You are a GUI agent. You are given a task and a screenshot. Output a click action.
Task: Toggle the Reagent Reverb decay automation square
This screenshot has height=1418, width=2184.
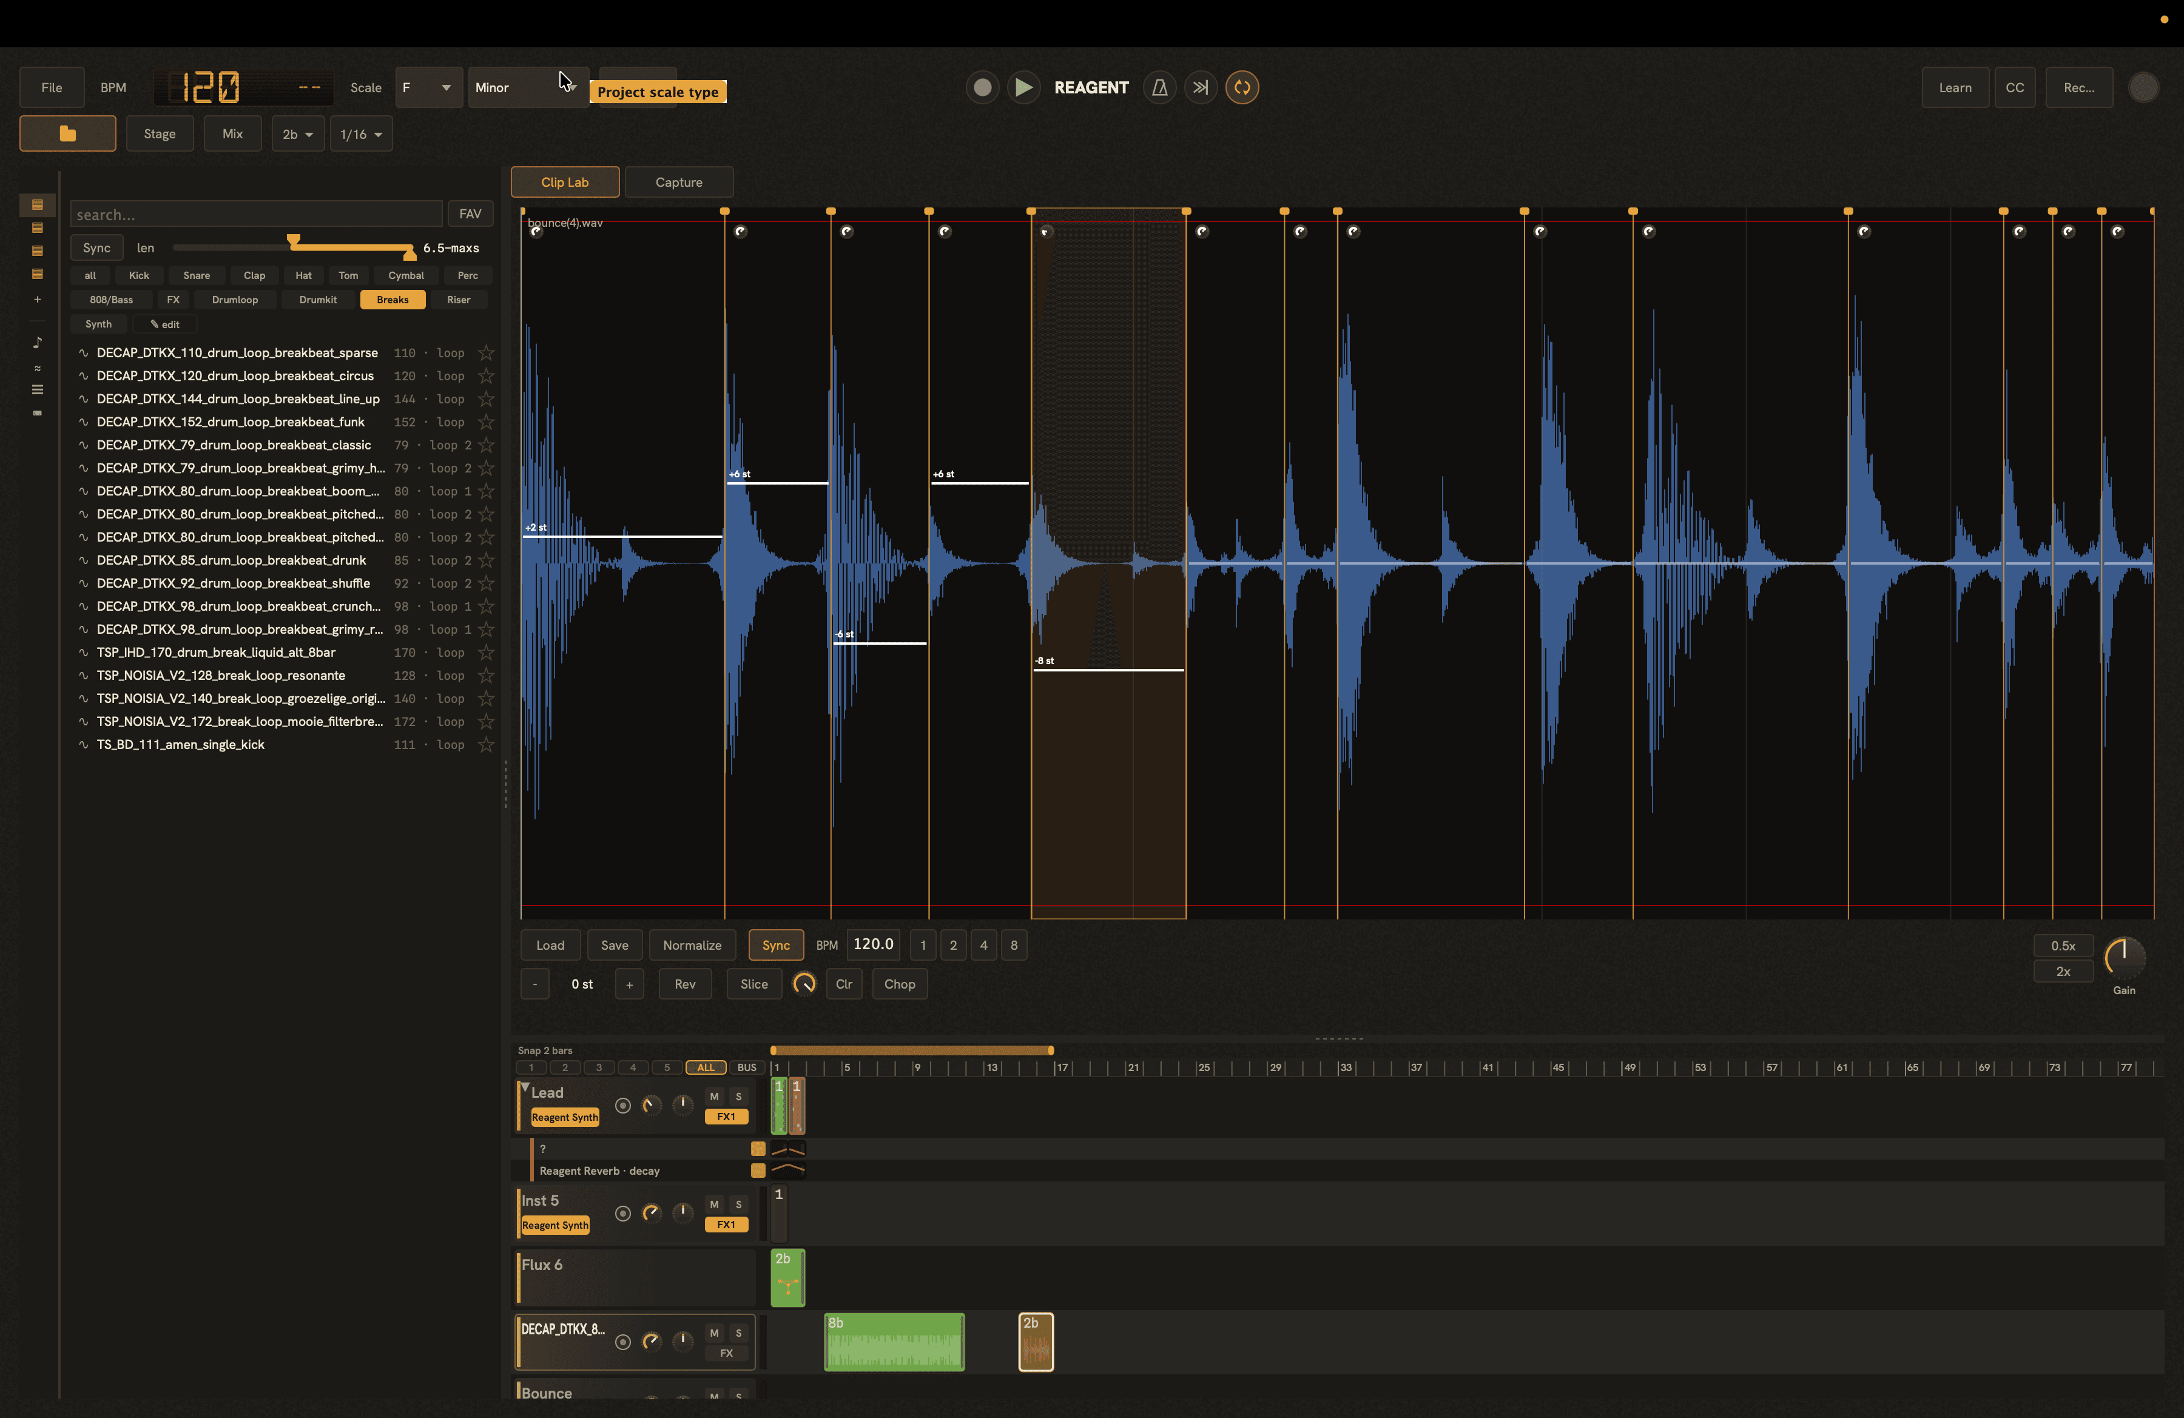tap(758, 1171)
